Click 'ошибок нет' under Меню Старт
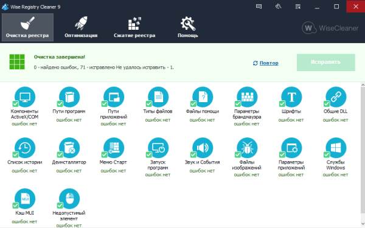365x228 pixels. (x=113, y=171)
